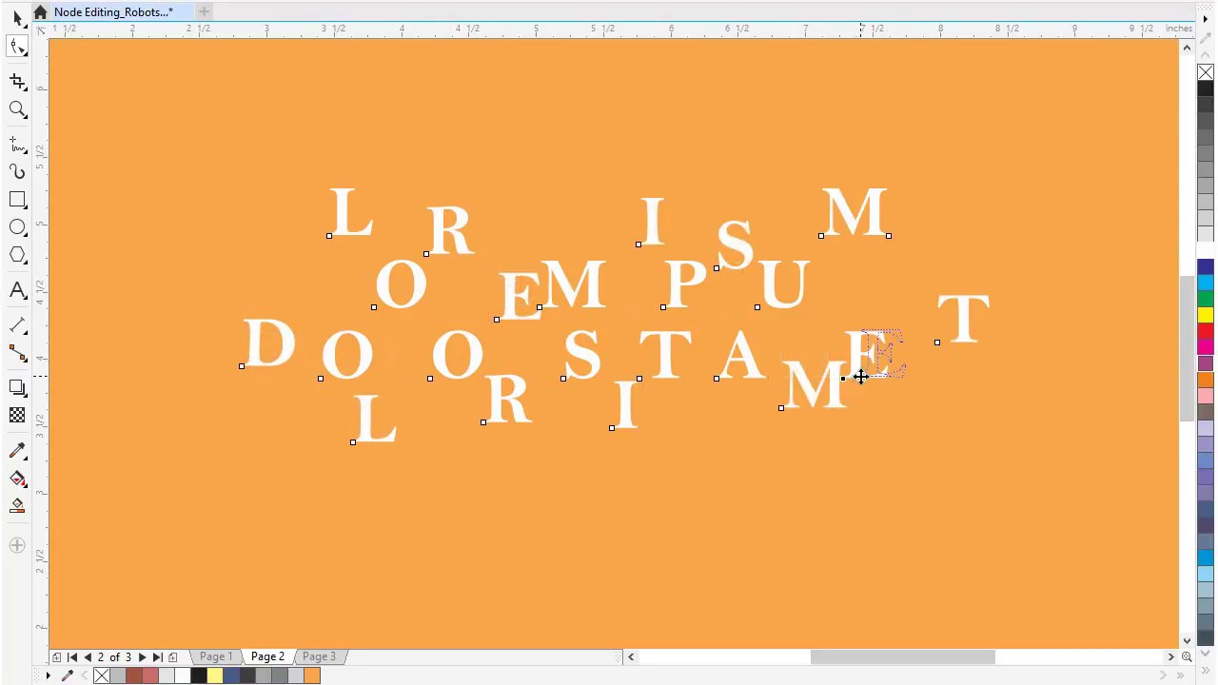Click the document palette eyedropper icon
1218x685 pixels.
coord(68,675)
